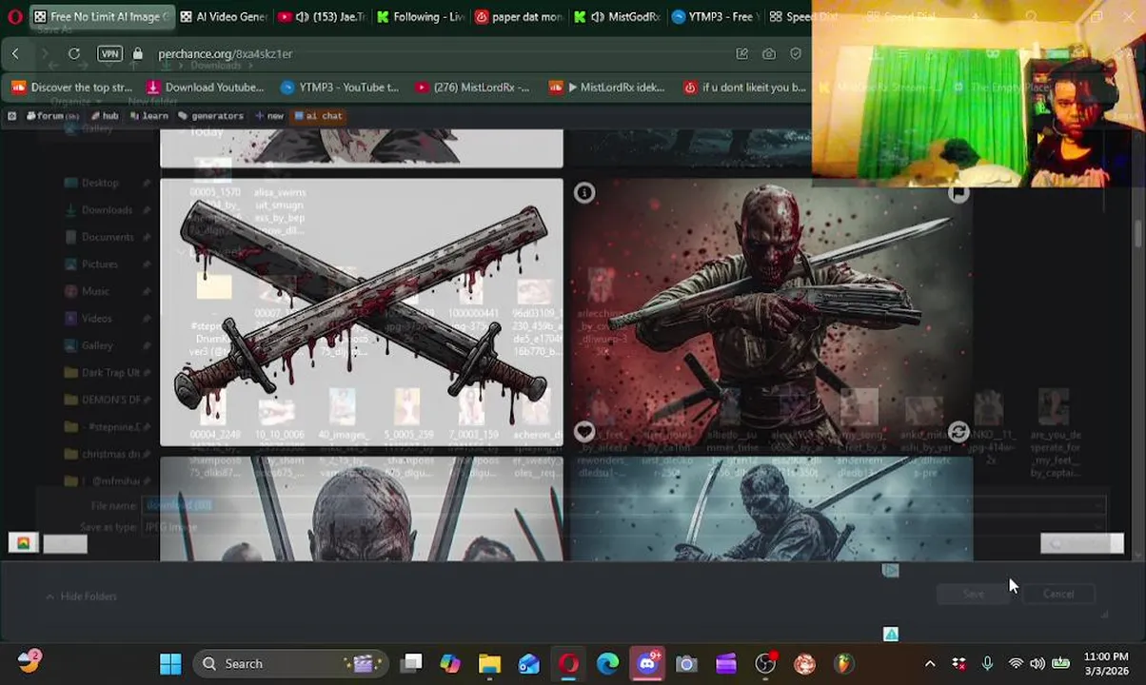Select Pictures in the Save dialog sidebar
The image size is (1146, 685).
99,264
